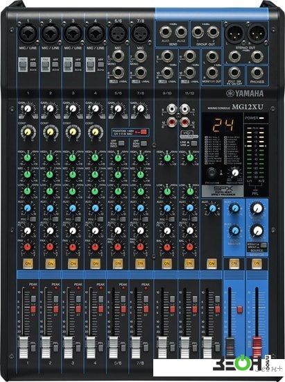Click the red STEREO master fader

click(257, 348)
